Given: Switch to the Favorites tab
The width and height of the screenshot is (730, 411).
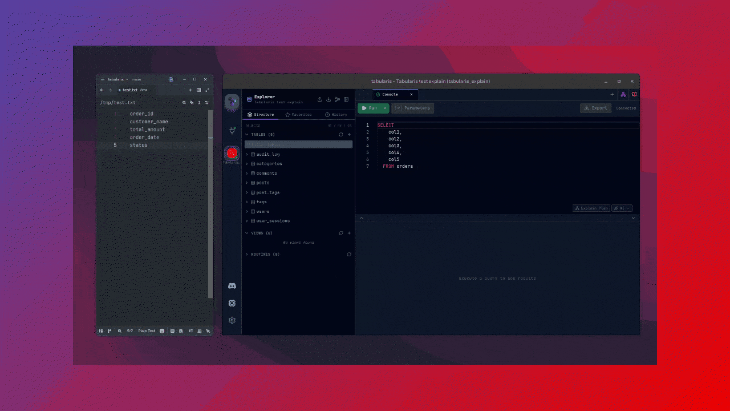Looking at the screenshot, I should click(298, 115).
